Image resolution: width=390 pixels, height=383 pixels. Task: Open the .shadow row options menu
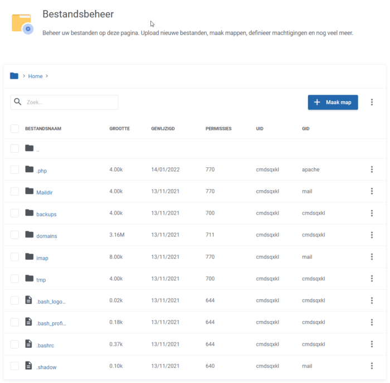click(x=372, y=366)
